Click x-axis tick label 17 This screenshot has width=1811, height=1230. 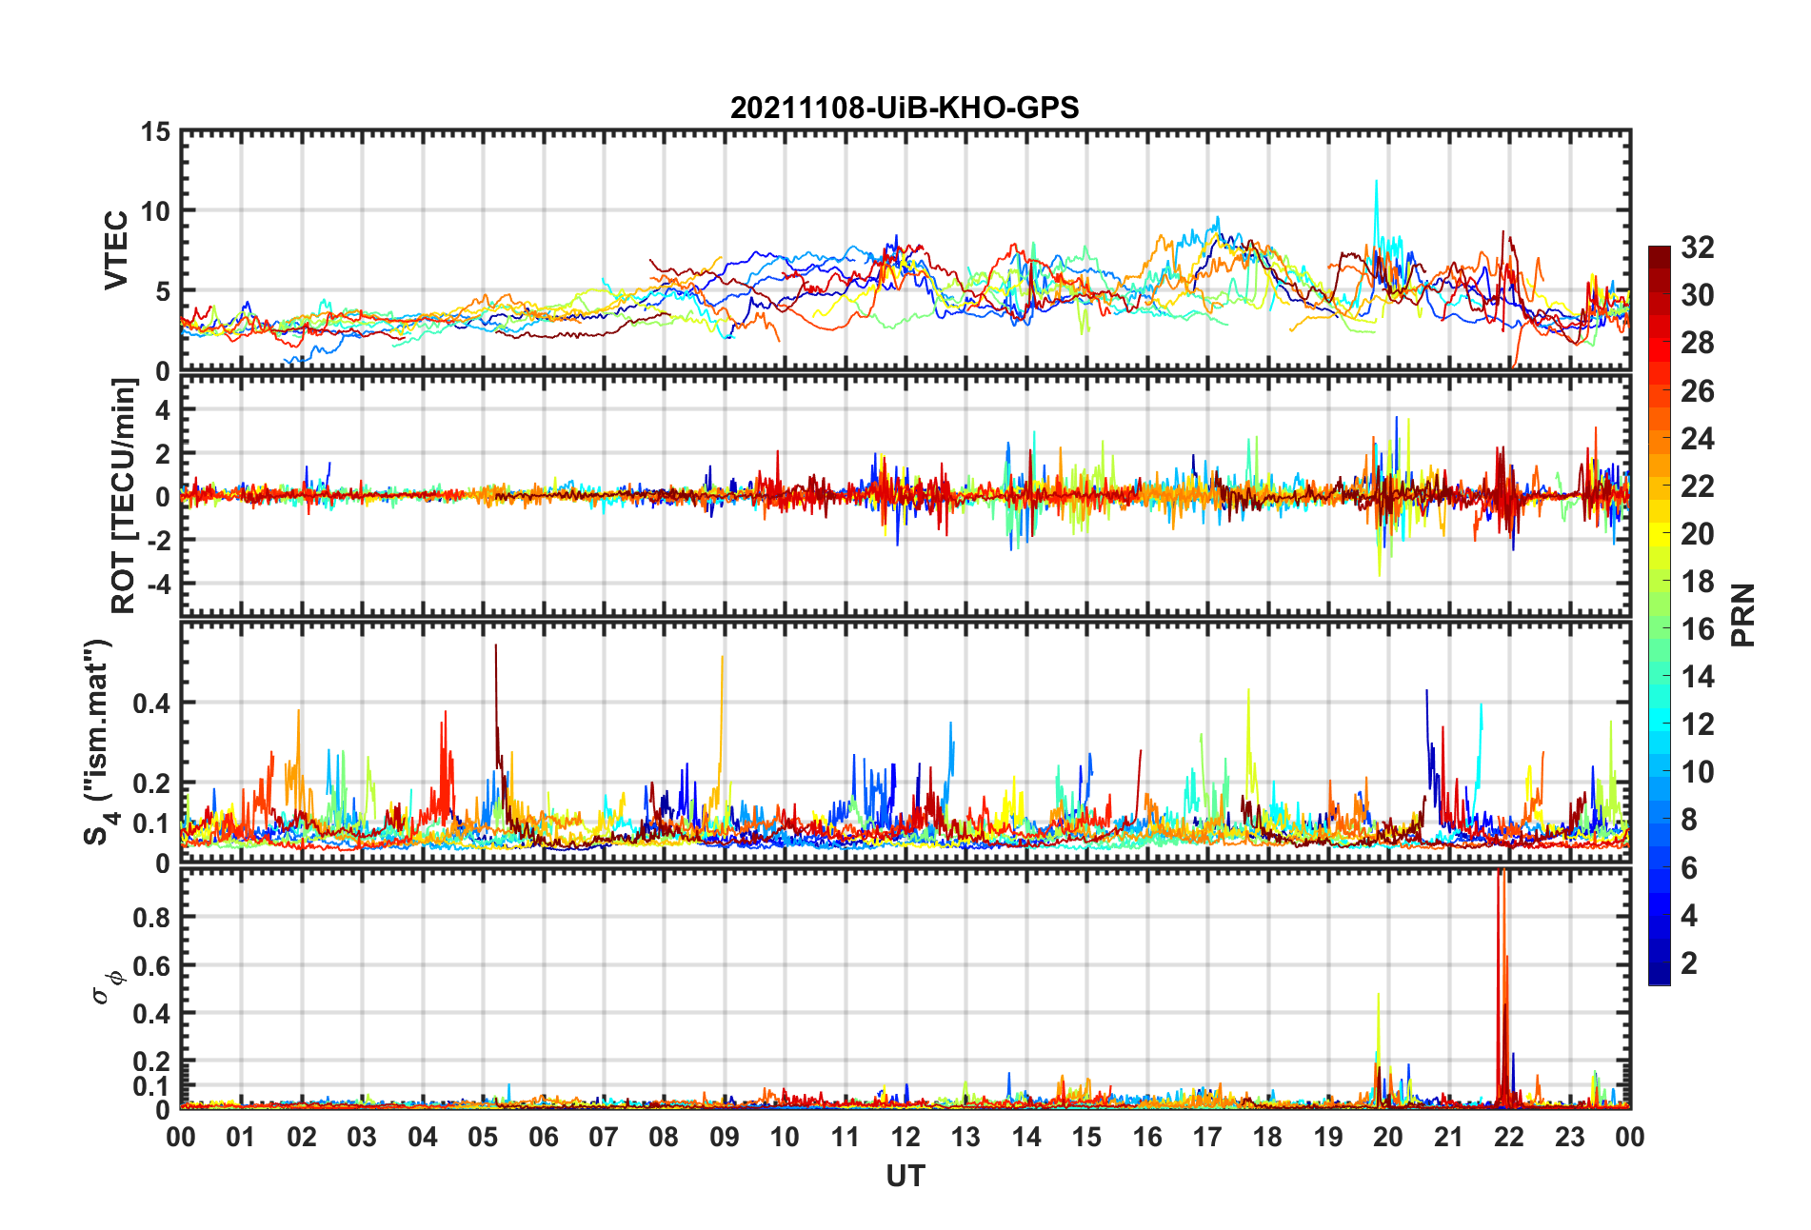1207,1137
